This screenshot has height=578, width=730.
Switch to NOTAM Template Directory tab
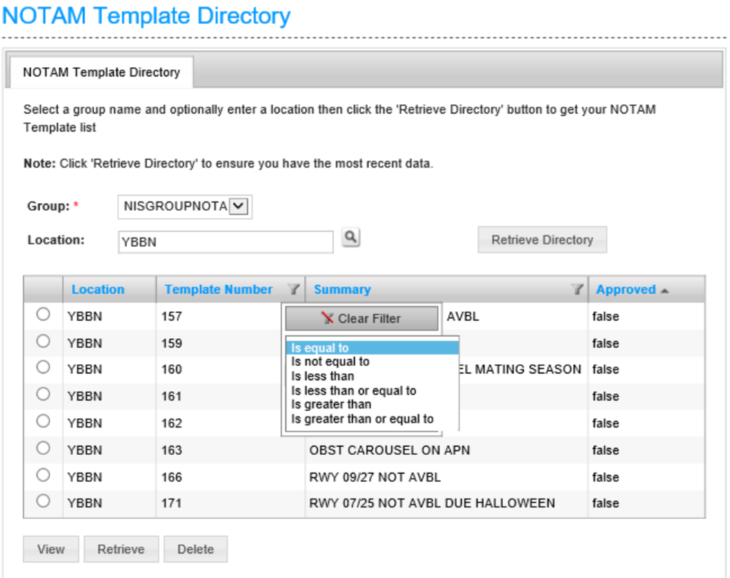click(101, 72)
